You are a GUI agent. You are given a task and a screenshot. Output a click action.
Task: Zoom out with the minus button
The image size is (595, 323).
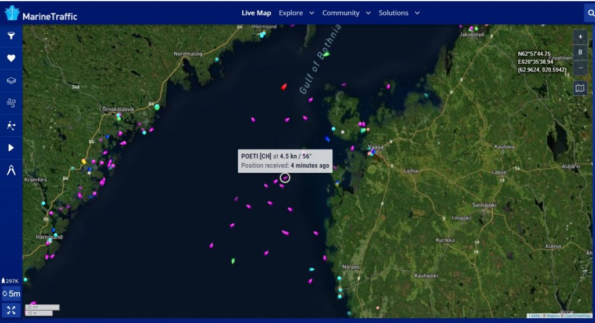coord(580,67)
